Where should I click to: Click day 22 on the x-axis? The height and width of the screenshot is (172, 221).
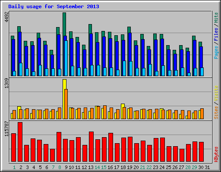(x=149, y=167)
